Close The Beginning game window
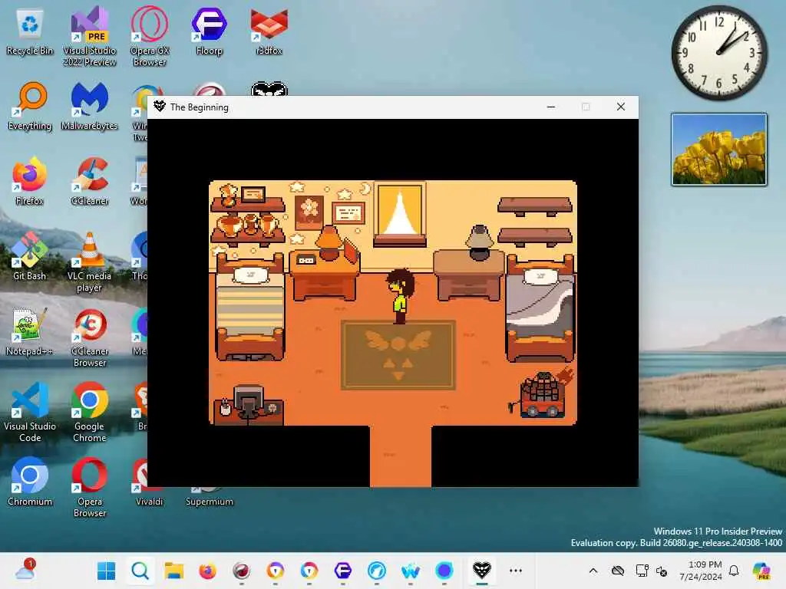Screen dimensions: 786x589 pos(620,107)
